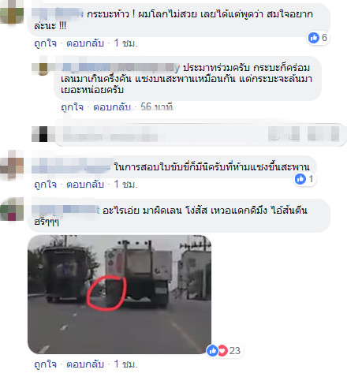Click the like count icon showing 6
The height and width of the screenshot is (377, 347).
[313, 38]
